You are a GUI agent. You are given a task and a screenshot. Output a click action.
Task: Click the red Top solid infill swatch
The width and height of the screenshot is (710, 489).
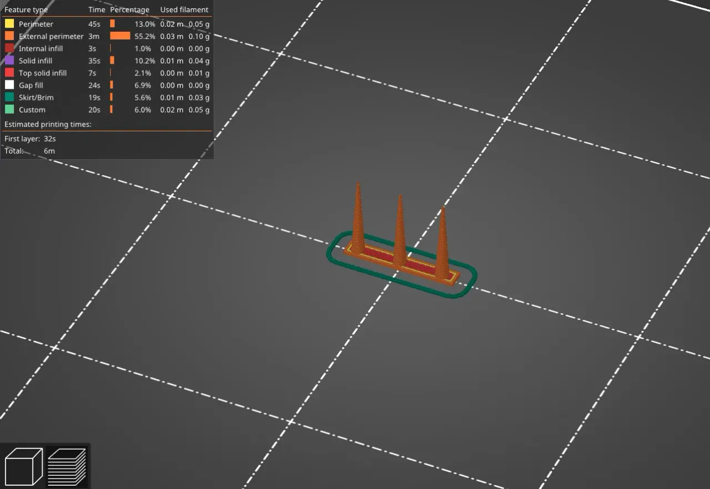pyautogui.click(x=8, y=73)
